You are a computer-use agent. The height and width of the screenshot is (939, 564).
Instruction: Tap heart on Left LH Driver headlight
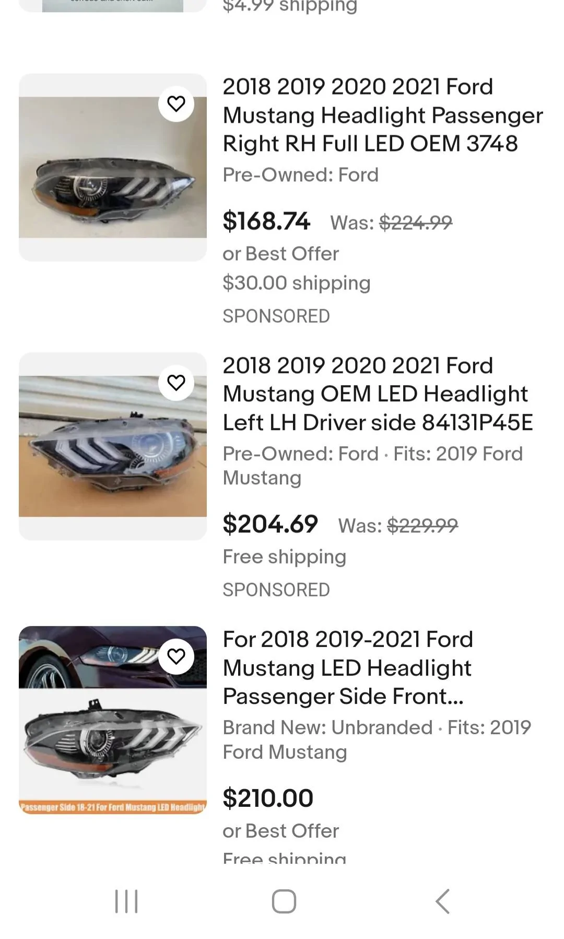176,382
